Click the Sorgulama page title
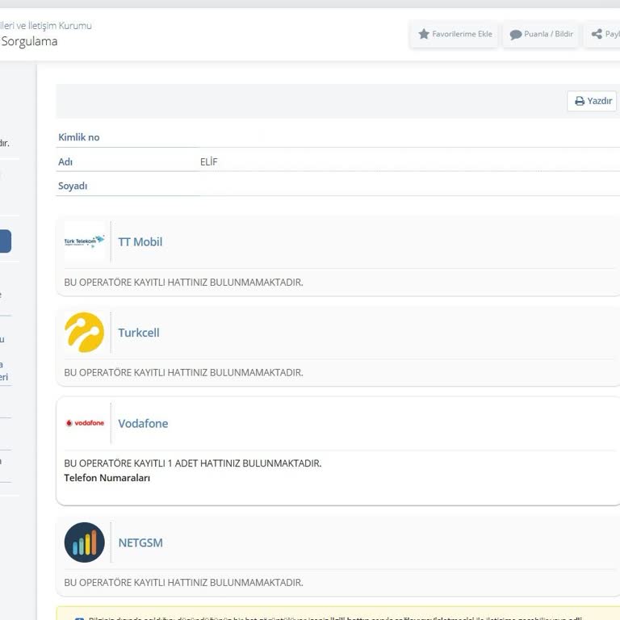The width and height of the screenshot is (620, 620). (29, 42)
